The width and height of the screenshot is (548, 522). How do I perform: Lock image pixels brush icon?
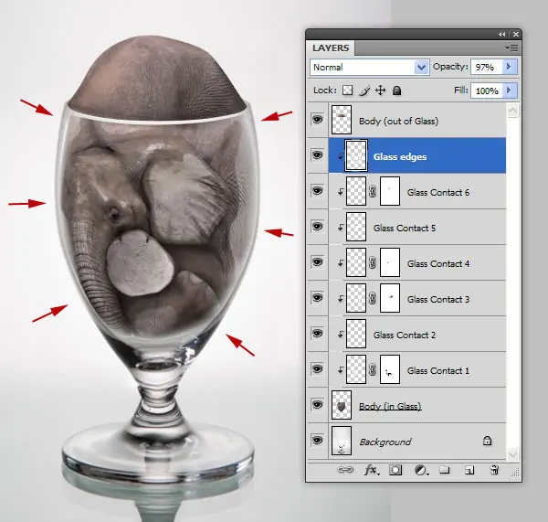coord(364,91)
